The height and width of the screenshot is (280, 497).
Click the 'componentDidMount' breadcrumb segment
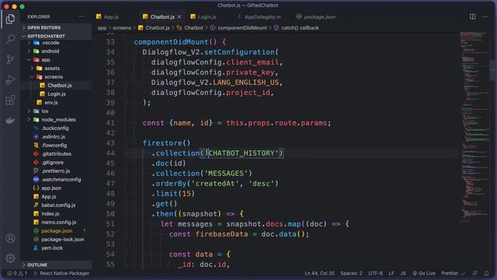click(x=242, y=28)
